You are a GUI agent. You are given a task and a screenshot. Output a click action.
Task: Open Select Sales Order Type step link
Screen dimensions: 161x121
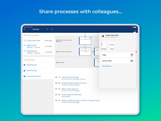pyautogui.click(x=70, y=77)
